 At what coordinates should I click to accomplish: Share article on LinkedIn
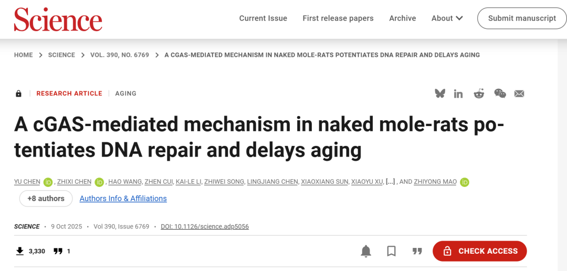pyautogui.click(x=458, y=93)
